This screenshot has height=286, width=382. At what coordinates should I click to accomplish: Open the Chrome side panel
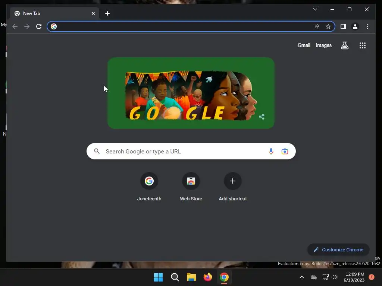click(343, 26)
